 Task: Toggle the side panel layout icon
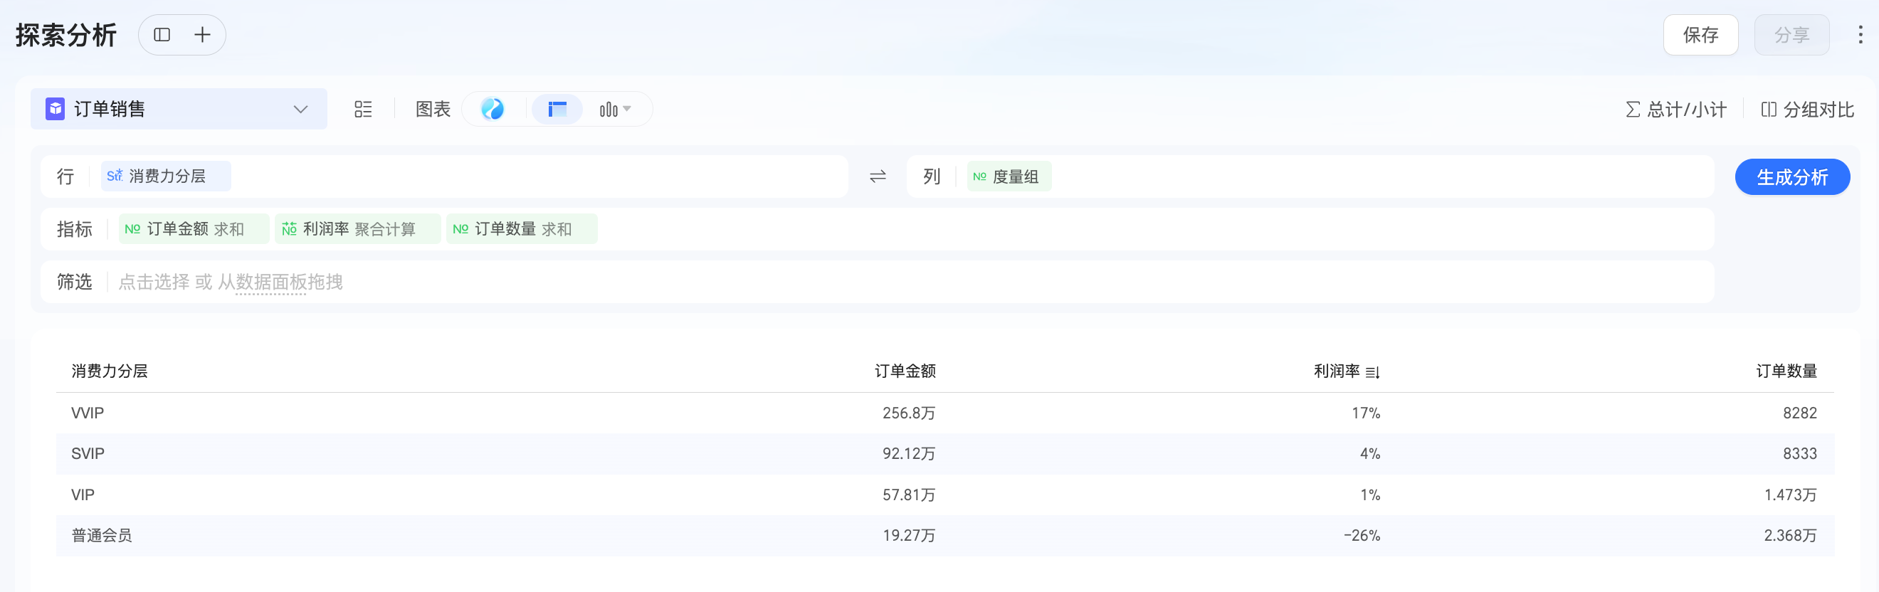coord(162,35)
